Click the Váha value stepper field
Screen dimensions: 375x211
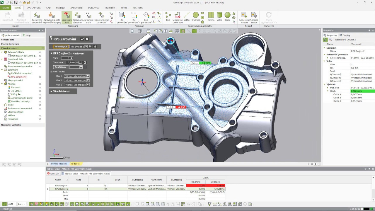(x=65, y=58)
